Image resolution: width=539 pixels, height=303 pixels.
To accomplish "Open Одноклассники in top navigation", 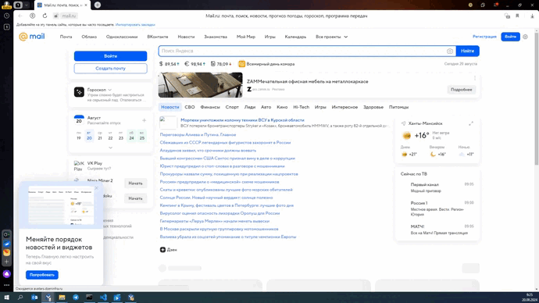I will click(x=122, y=37).
